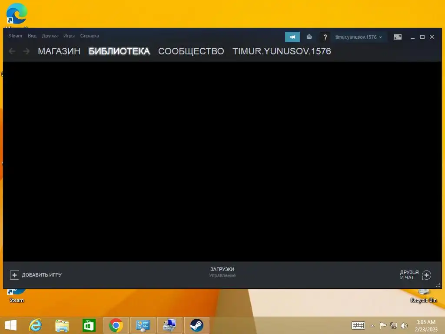Open the touch keyboard tray icon
The height and width of the screenshot is (334, 445).
tap(358, 325)
